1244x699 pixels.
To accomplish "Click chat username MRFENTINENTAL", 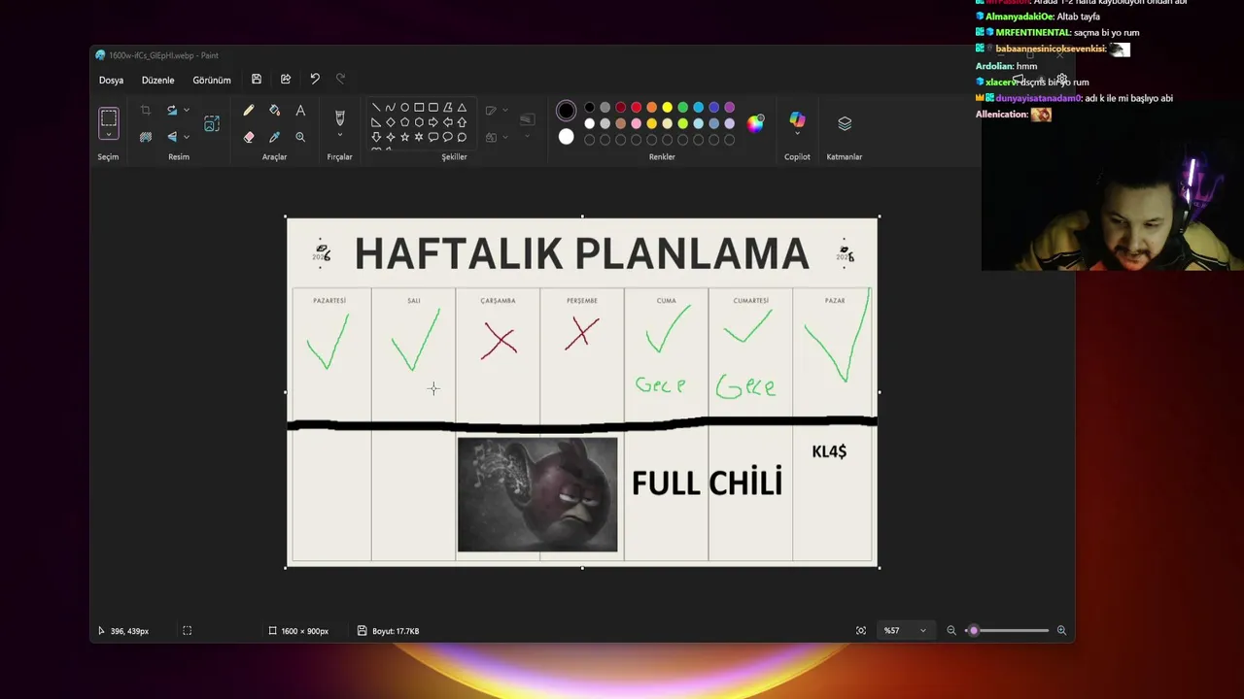I will pyautogui.click(x=1033, y=33).
